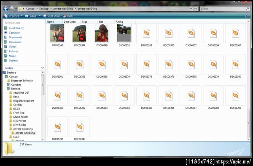Select the DSC06390 file icon
The width and height of the screenshot is (253, 166).
tap(236, 96)
